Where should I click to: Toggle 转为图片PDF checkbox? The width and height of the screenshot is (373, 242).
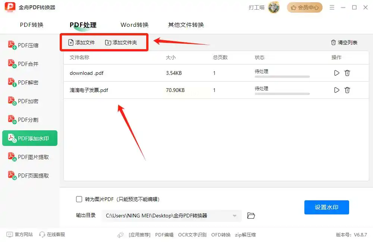coord(79,199)
